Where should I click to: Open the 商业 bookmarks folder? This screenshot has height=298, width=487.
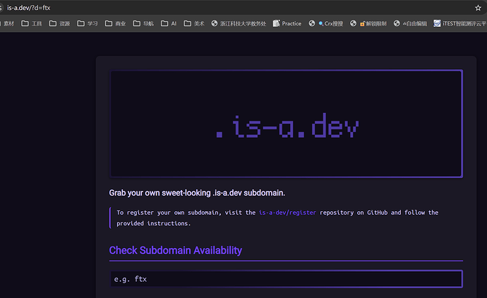tap(116, 23)
